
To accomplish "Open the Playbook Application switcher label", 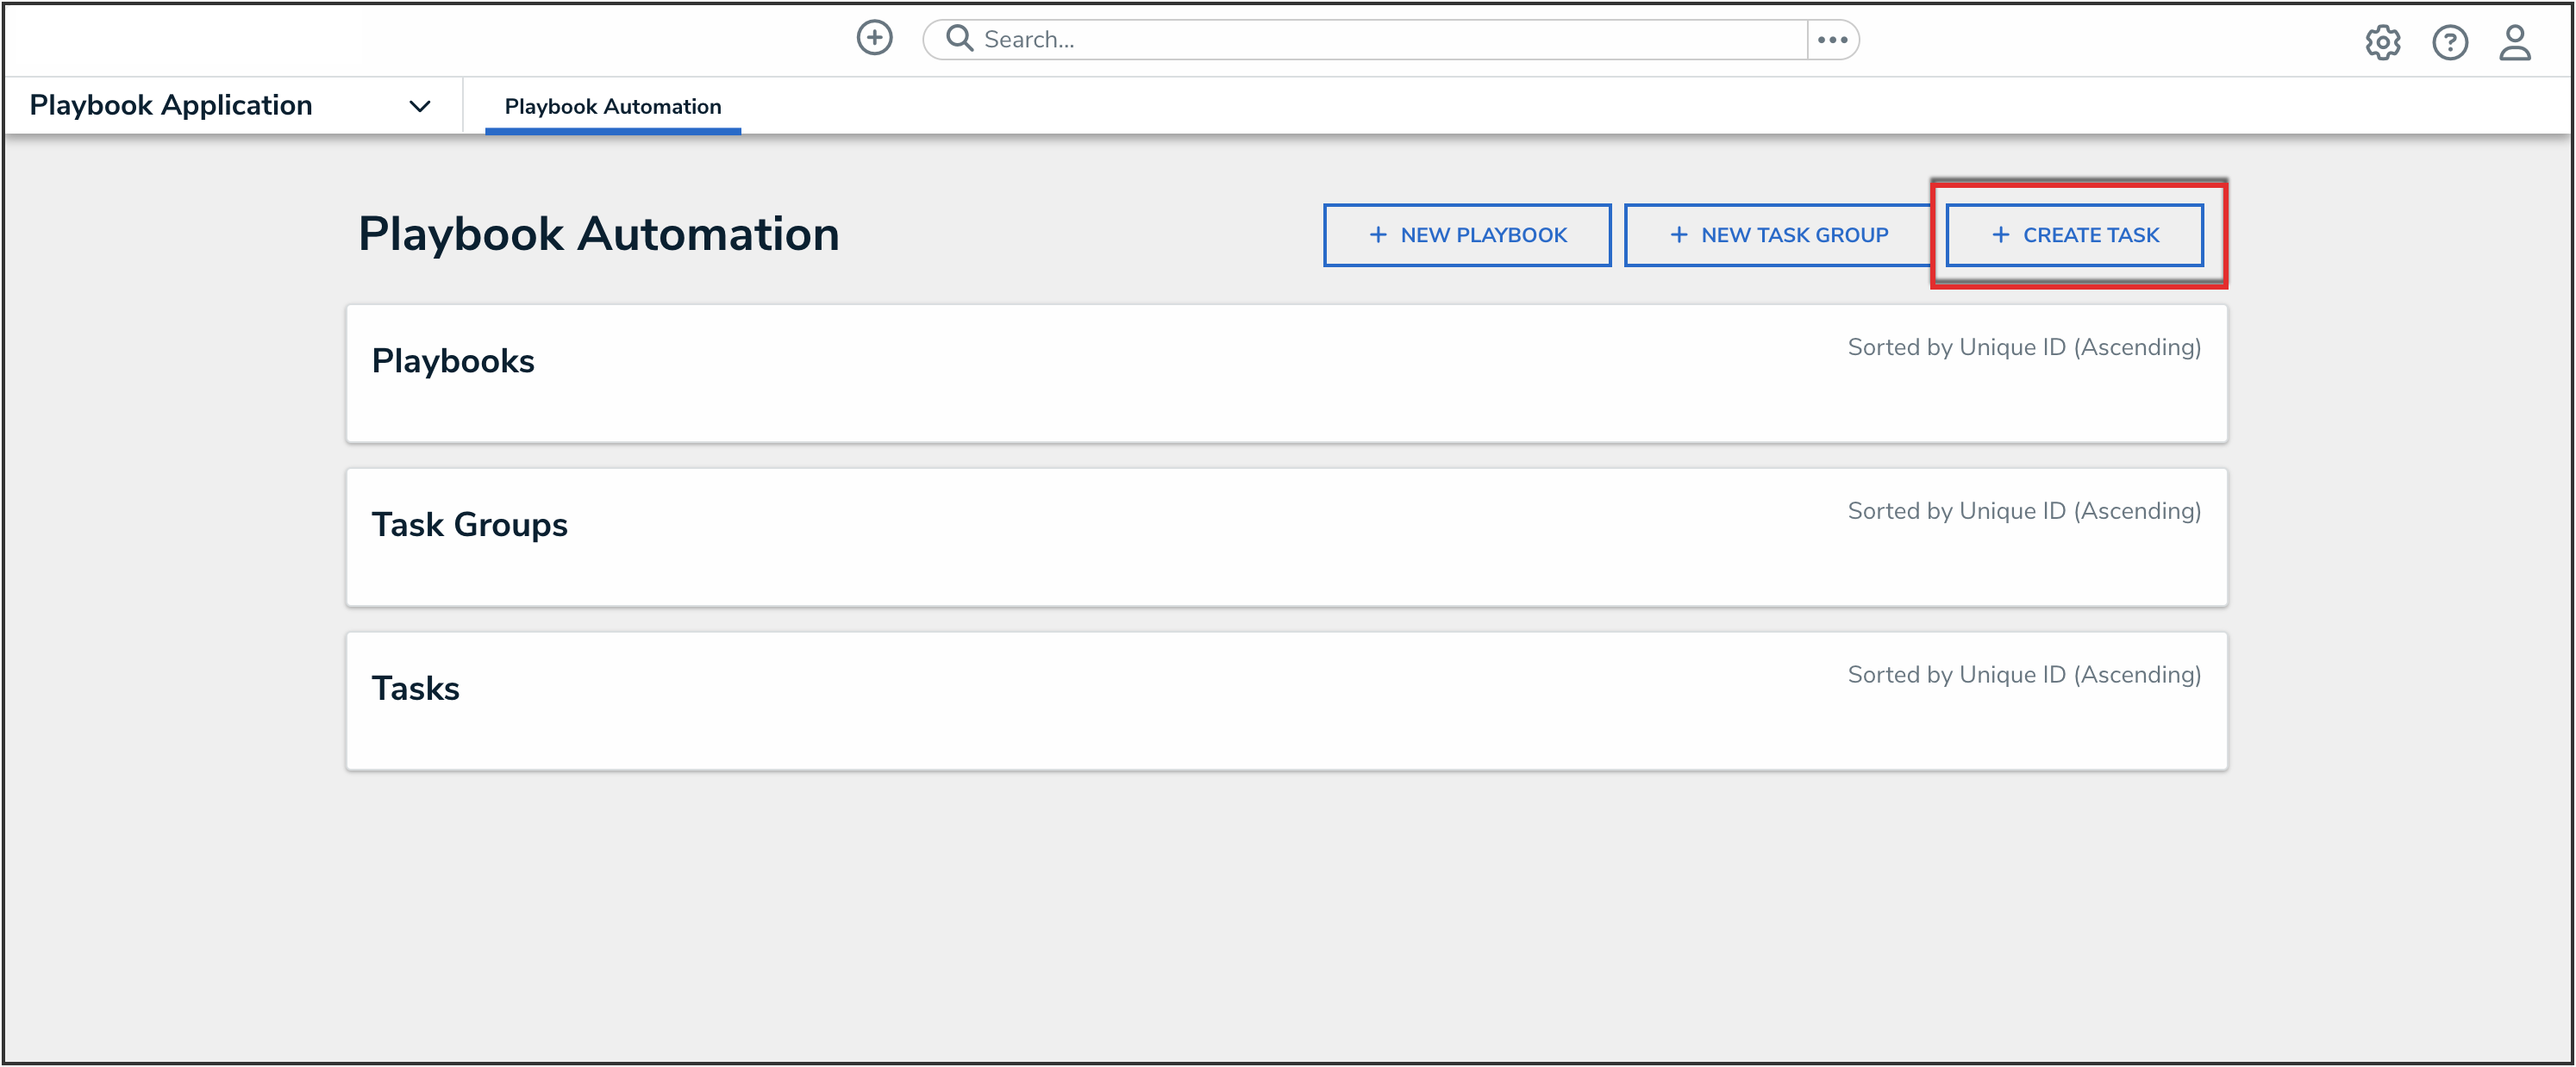I will 171,105.
